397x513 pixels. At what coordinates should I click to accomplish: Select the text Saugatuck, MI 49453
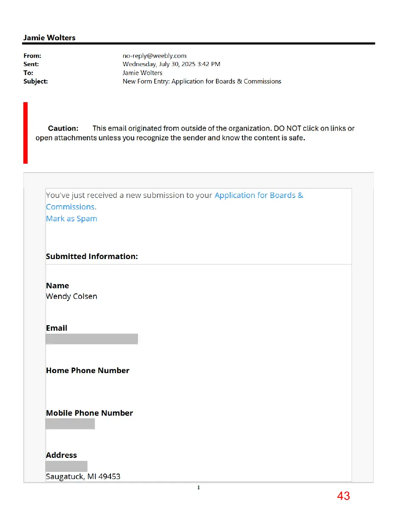[x=83, y=477]
